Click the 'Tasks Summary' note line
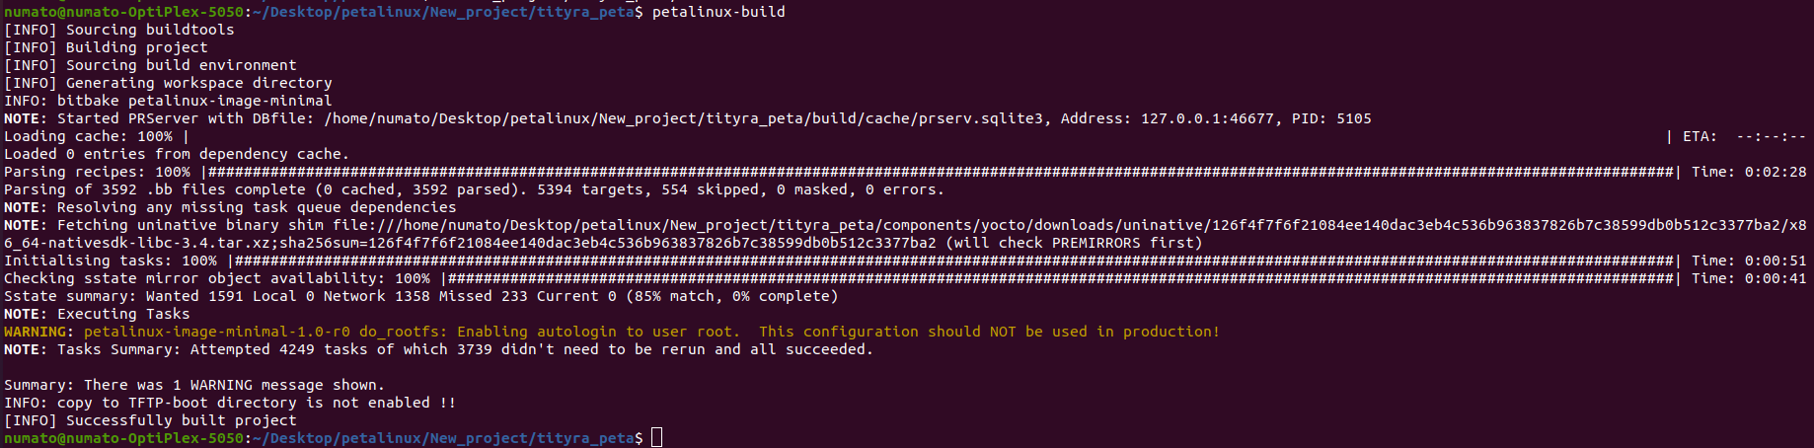The image size is (1814, 448). coord(464,349)
